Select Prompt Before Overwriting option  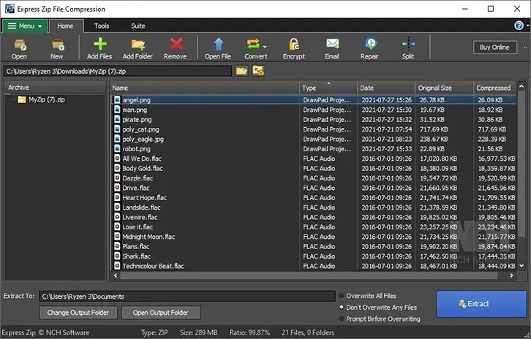[342, 319]
